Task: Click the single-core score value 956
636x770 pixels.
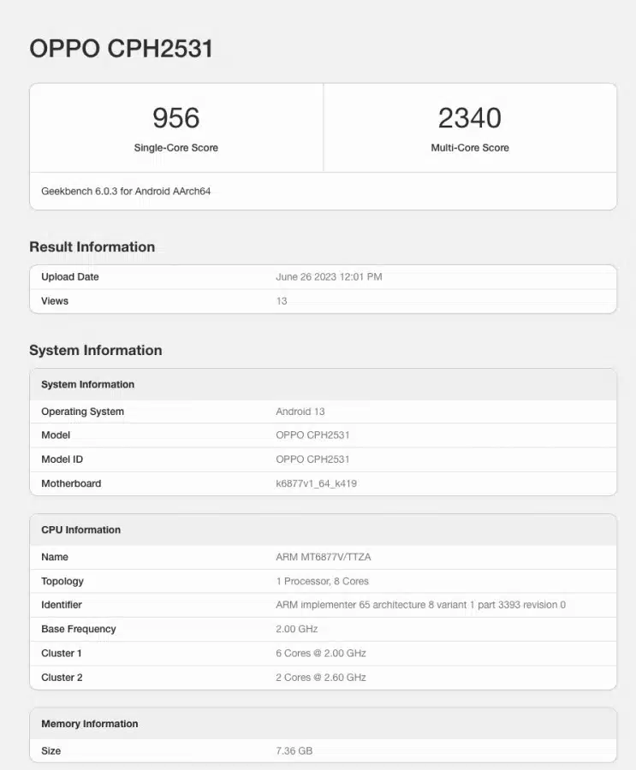Action: point(175,118)
